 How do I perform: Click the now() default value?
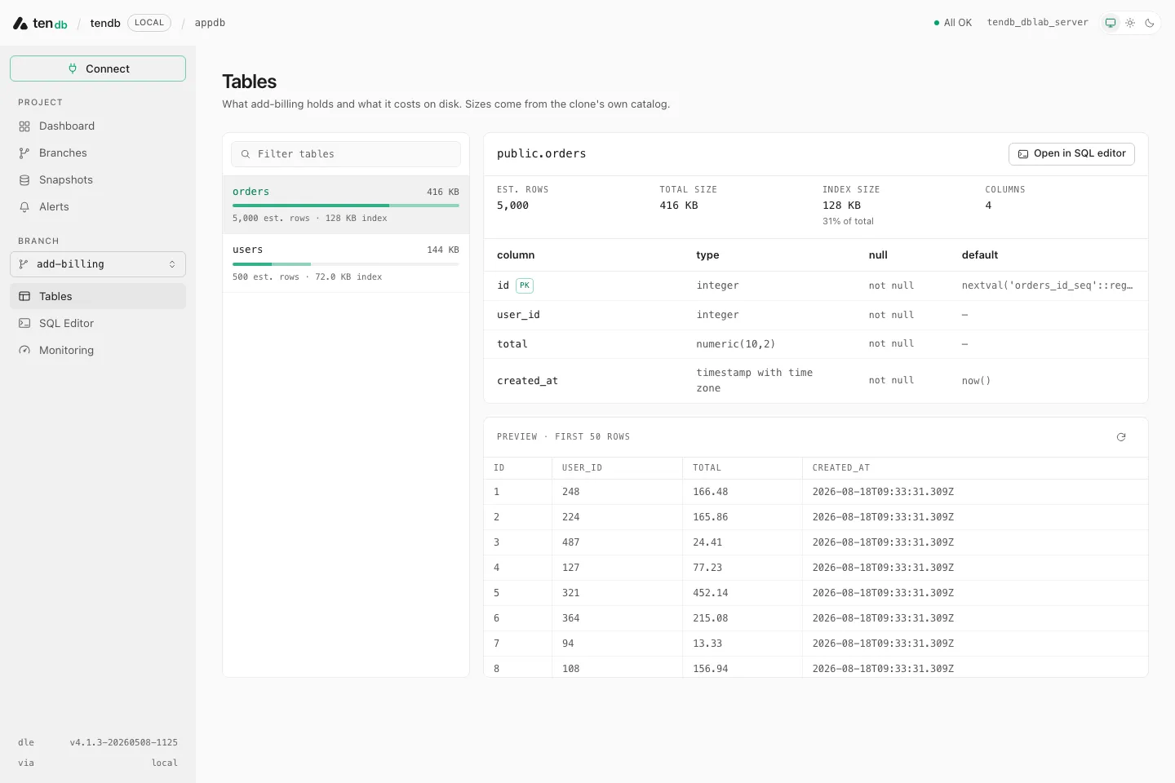click(976, 381)
